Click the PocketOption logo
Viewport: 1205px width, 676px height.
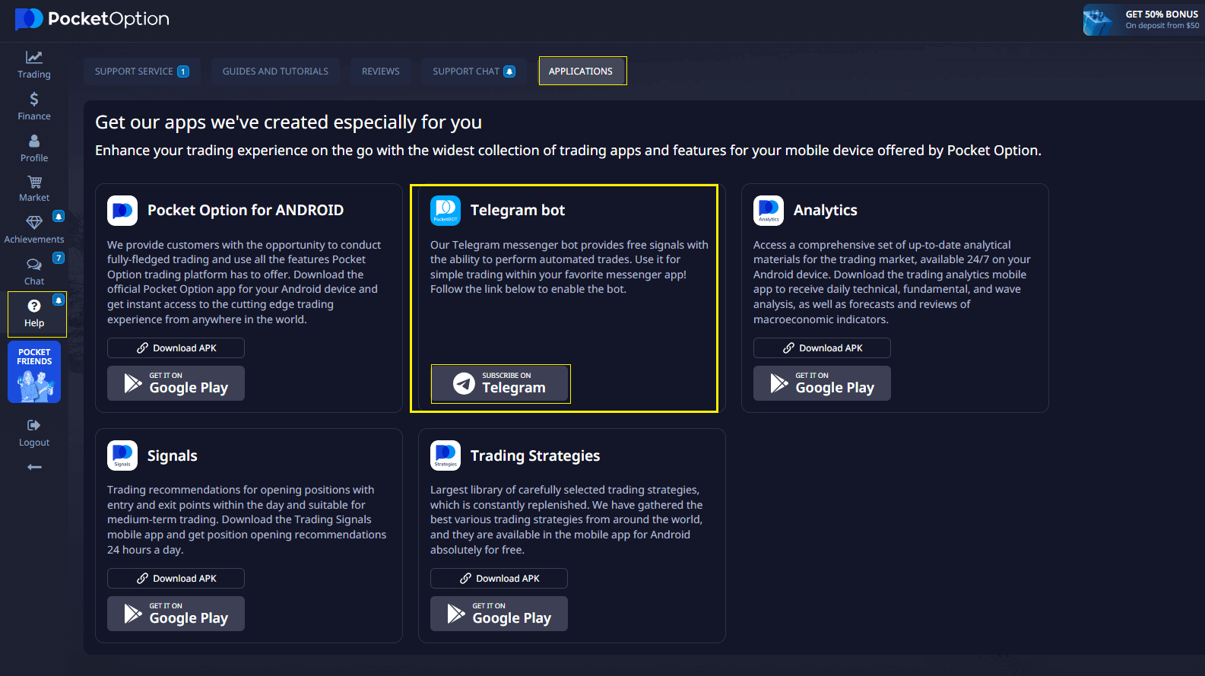(92, 19)
